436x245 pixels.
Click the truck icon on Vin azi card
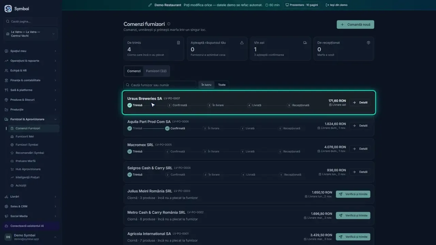[305, 43]
